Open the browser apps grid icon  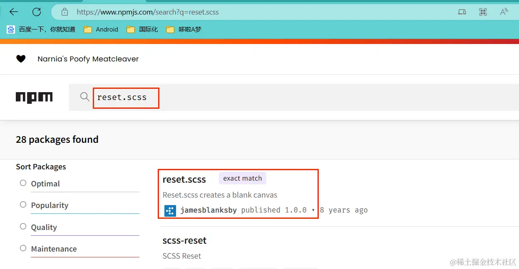(x=483, y=12)
